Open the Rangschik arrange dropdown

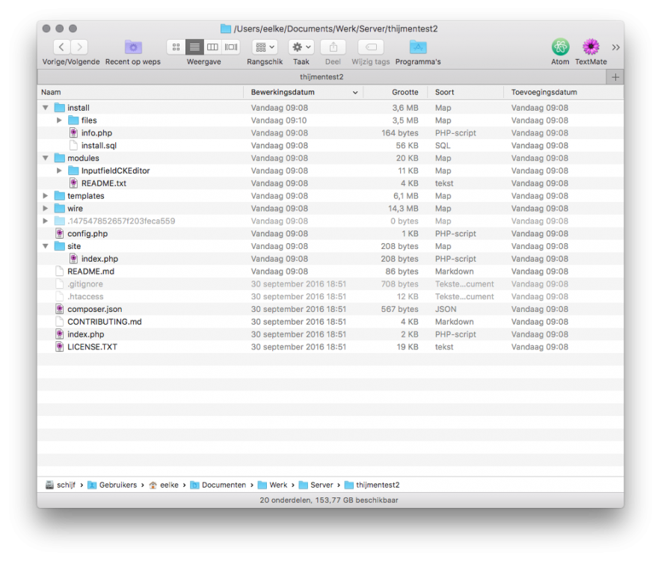coord(265,47)
